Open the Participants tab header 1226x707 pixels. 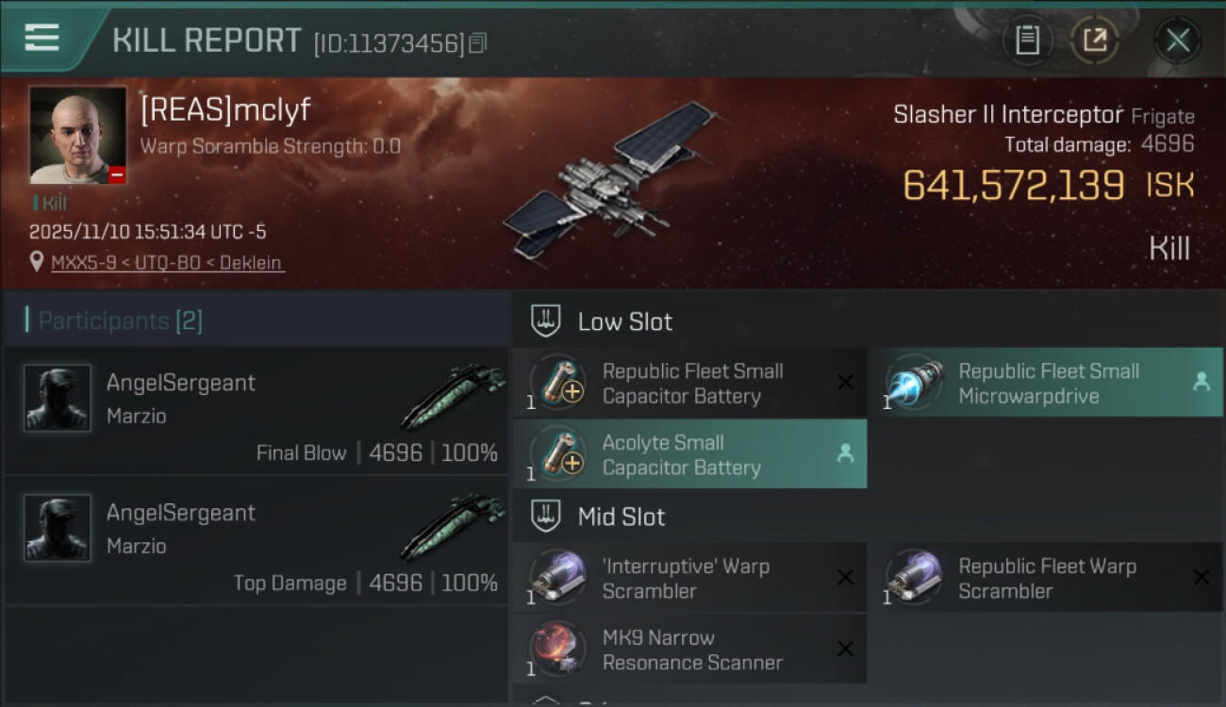[x=120, y=321]
